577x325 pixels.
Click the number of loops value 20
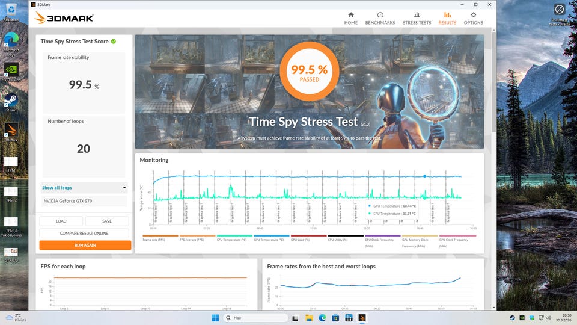tap(84, 149)
